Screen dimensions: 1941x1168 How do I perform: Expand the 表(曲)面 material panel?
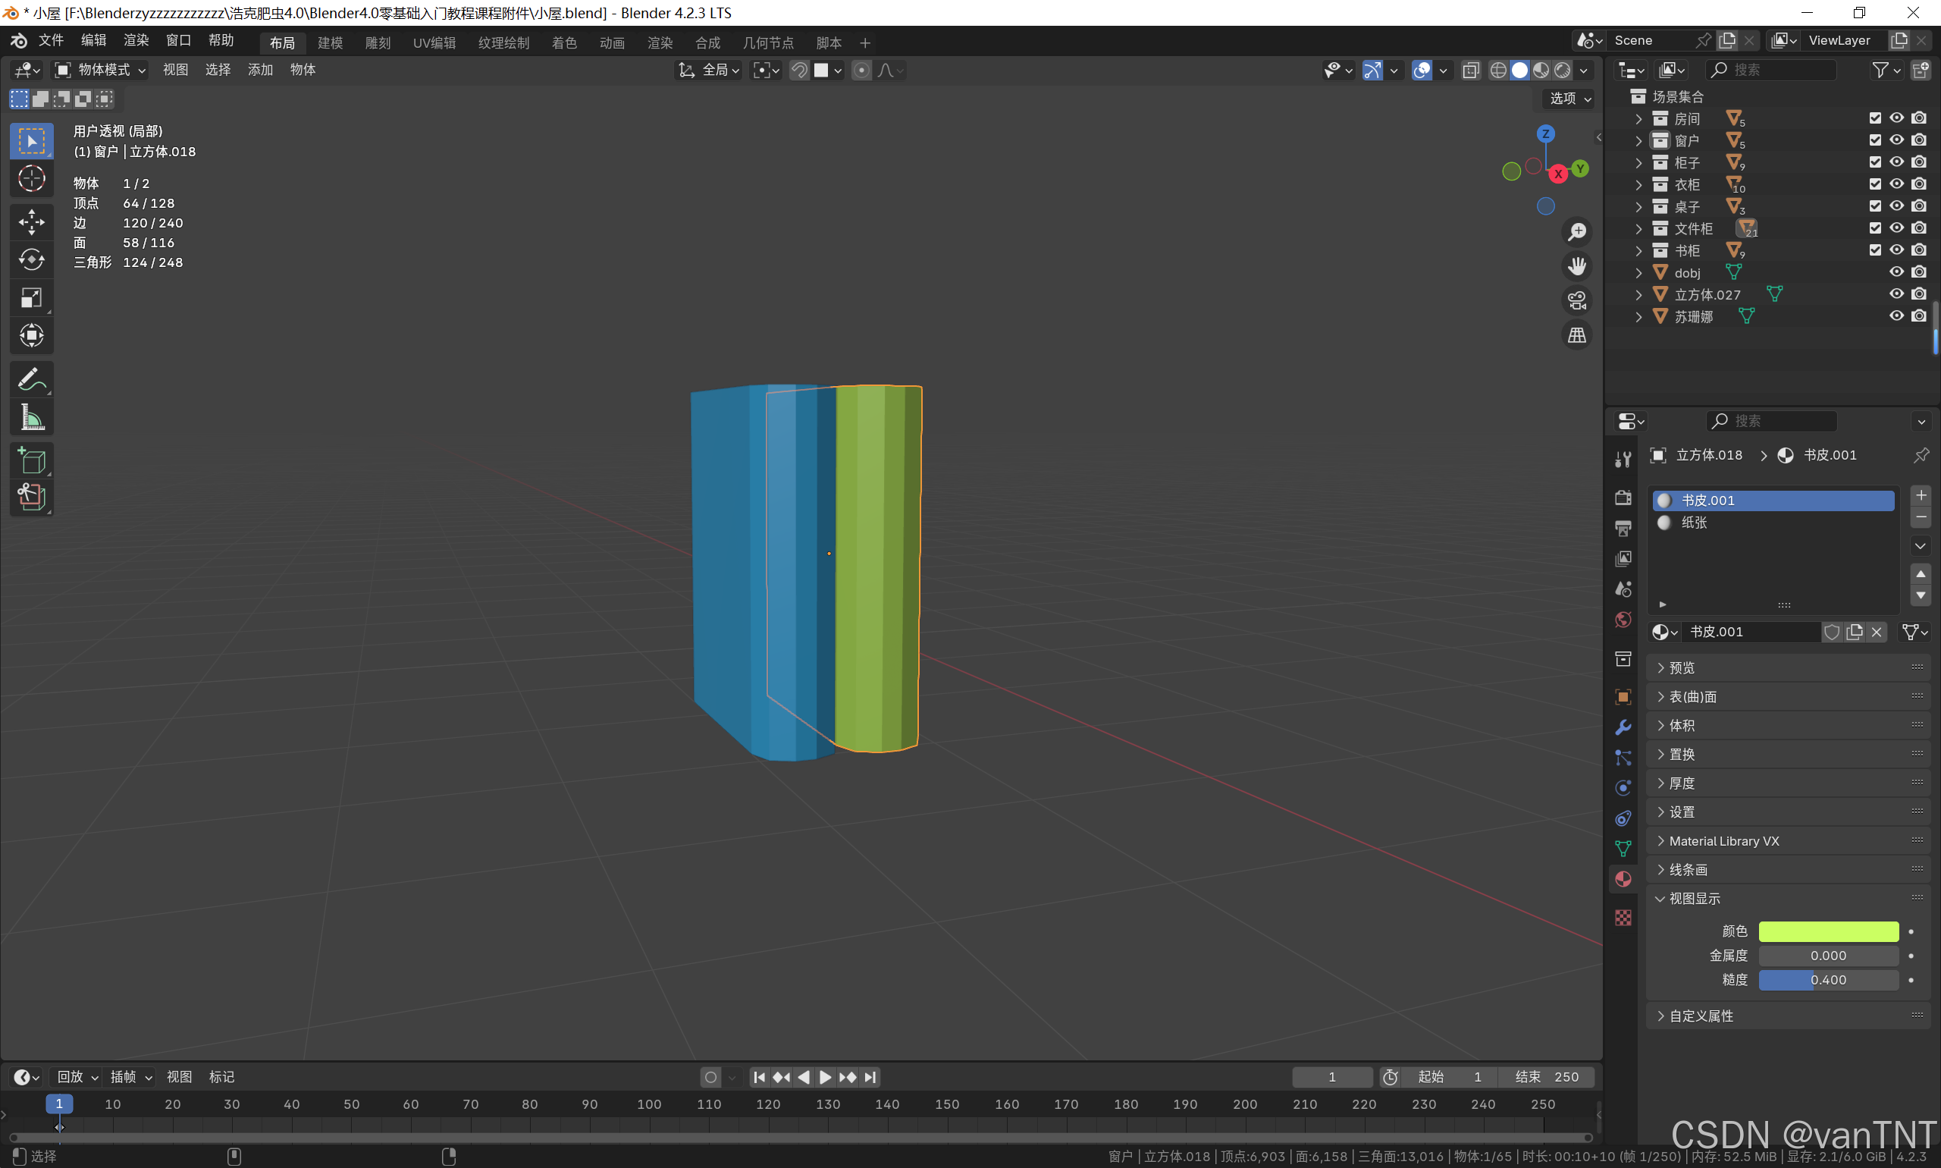[x=1692, y=696]
